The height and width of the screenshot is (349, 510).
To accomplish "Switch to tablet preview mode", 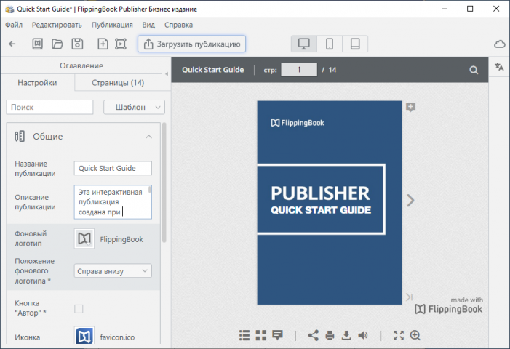I will 355,44.
